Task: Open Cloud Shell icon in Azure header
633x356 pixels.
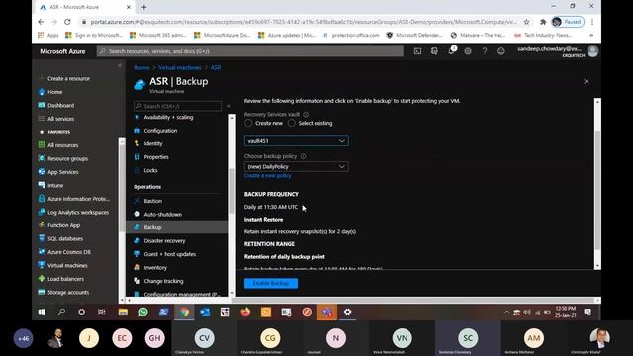Action: click(x=417, y=51)
